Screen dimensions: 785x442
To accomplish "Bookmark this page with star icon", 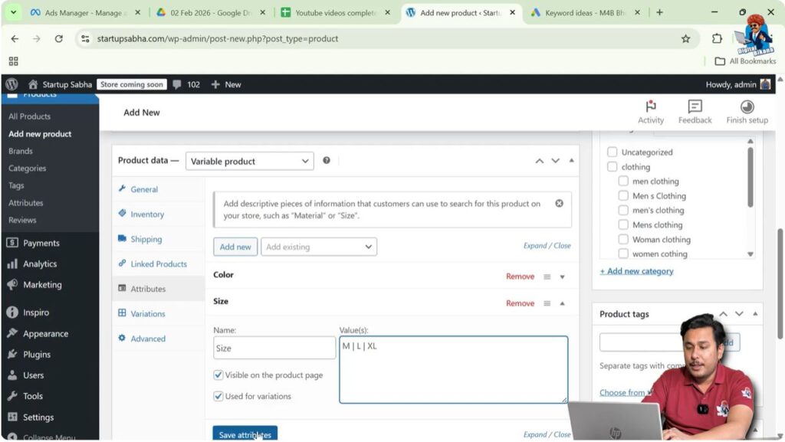I will pos(686,38).
